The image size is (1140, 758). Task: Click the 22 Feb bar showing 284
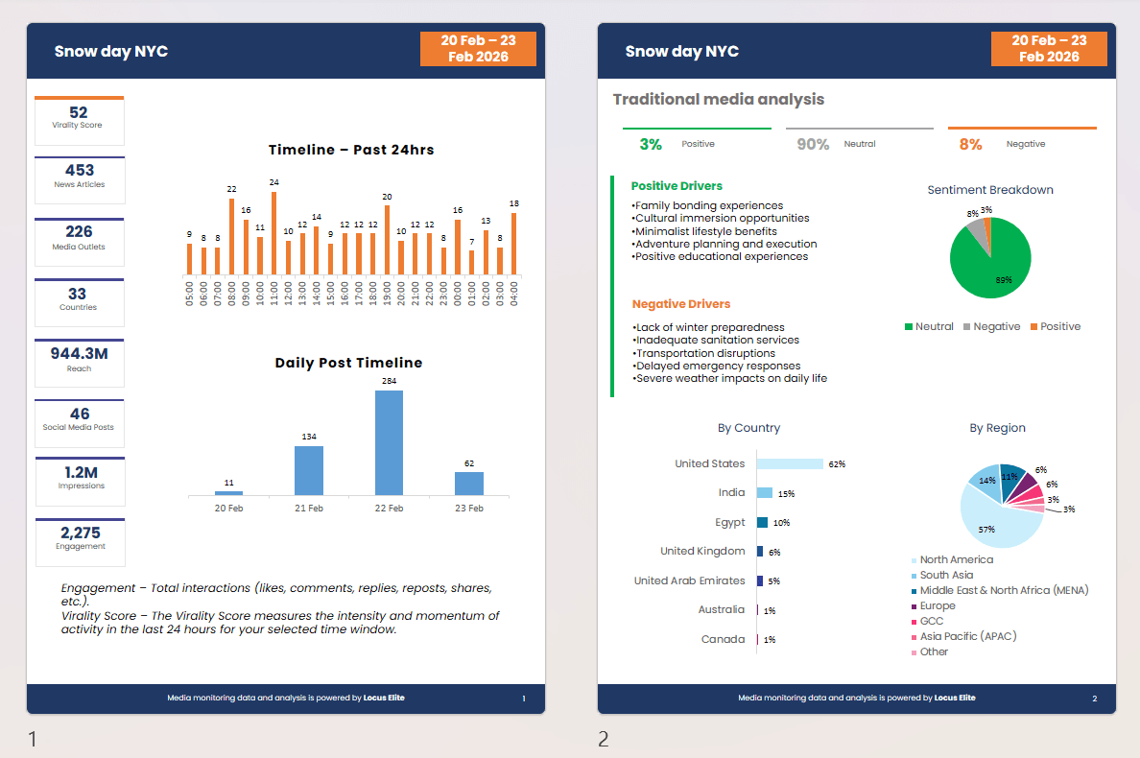click(389, 442)
